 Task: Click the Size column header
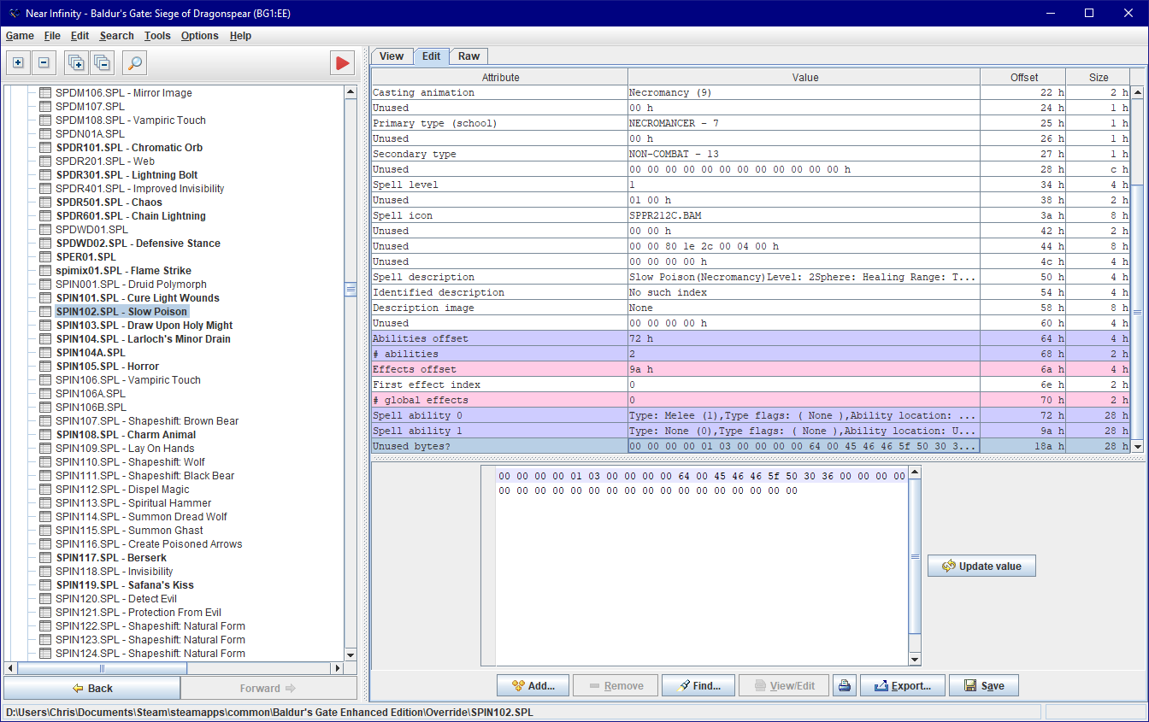tap(1099, 77)
